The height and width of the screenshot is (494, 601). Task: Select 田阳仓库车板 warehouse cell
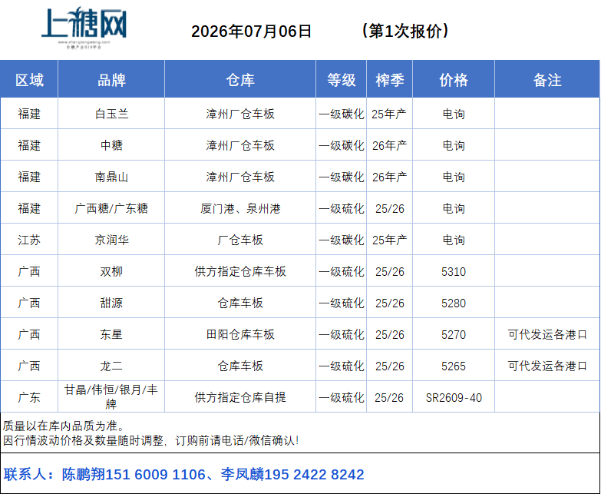(x=240, y=334)
